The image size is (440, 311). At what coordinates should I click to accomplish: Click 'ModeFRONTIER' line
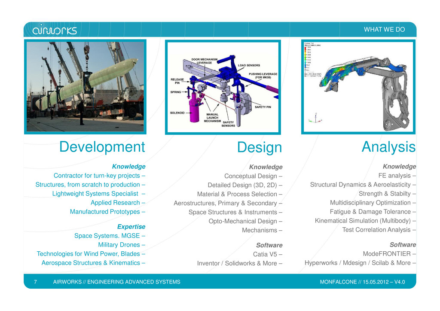pos(389,254)
